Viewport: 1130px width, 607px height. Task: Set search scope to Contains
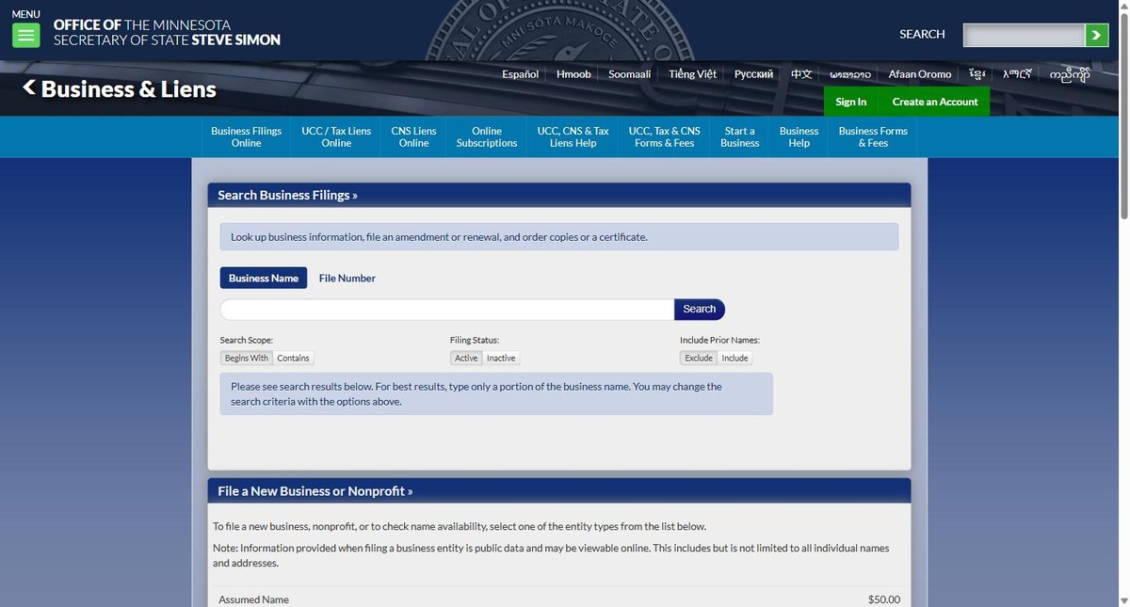293,358
